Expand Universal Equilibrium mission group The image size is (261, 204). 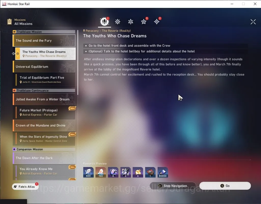pos(44,67)
